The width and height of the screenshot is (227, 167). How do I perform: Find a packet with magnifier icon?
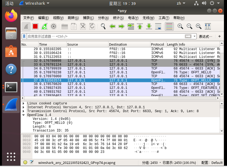coord(103,26)
